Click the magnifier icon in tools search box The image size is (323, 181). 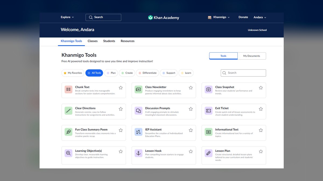(224, 73)
